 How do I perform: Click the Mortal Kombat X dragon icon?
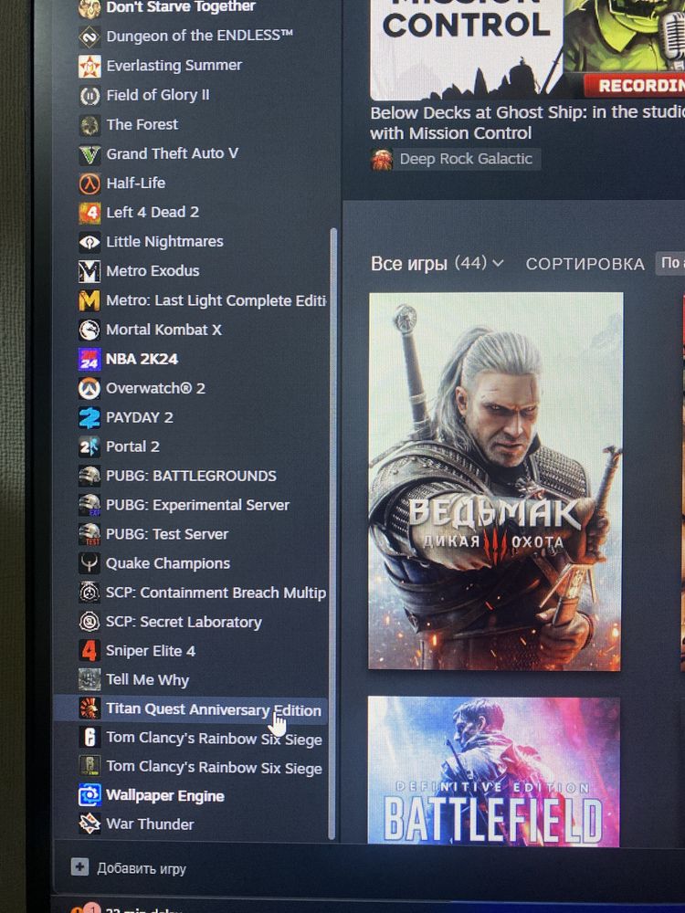coord(90,331)
